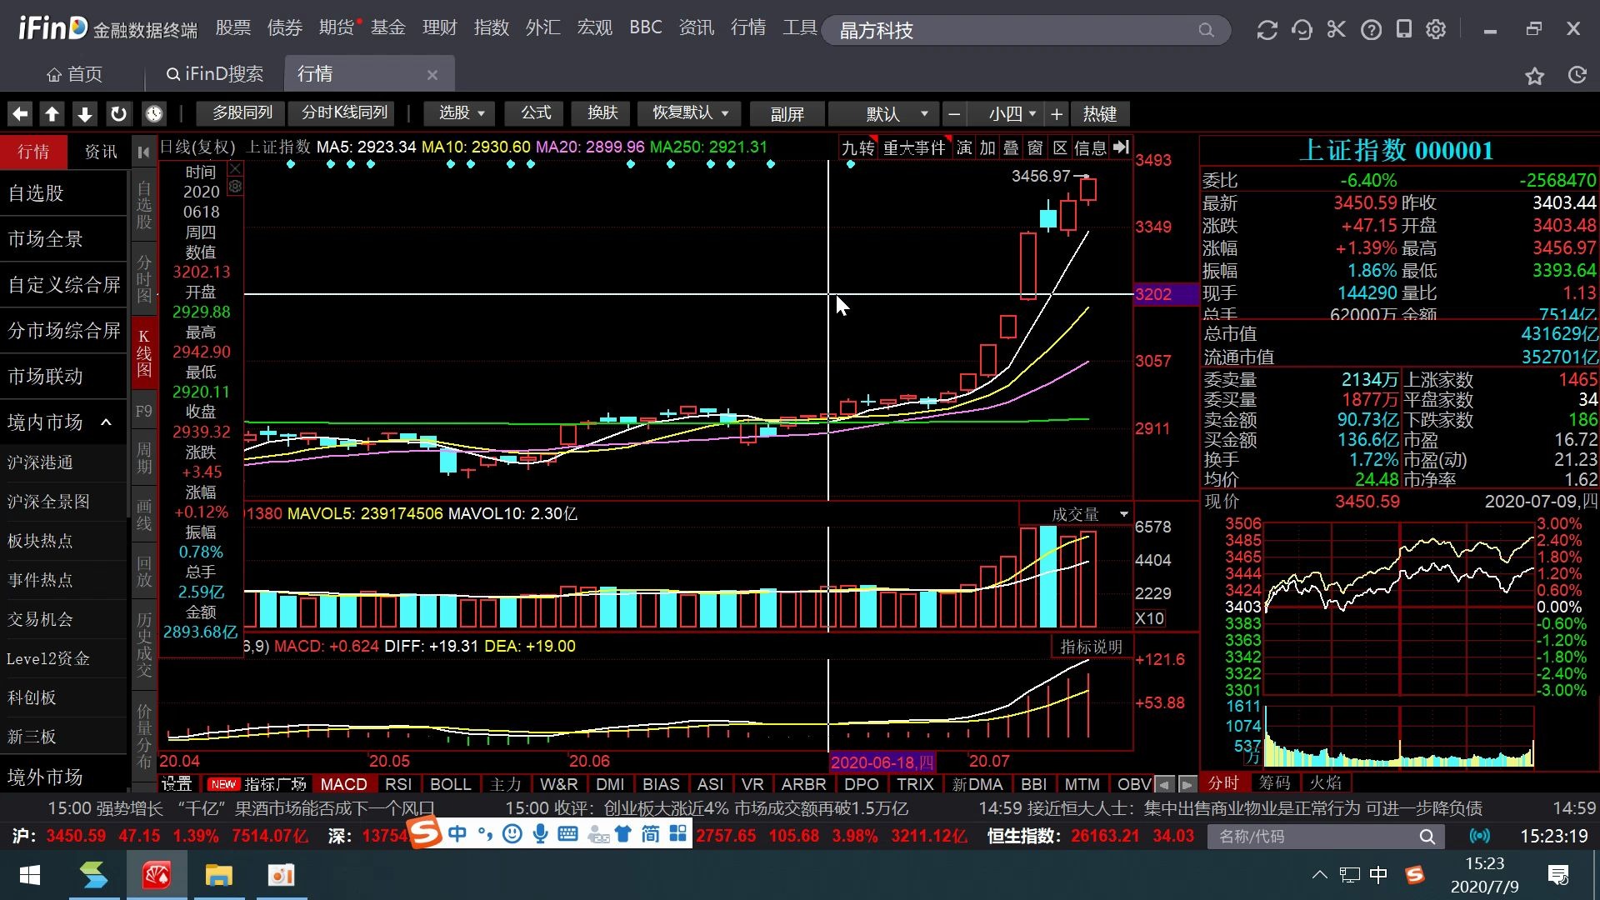Screen dimensions: 1600x900
Task: Click the 指标说明 button
Action: 1091,647
